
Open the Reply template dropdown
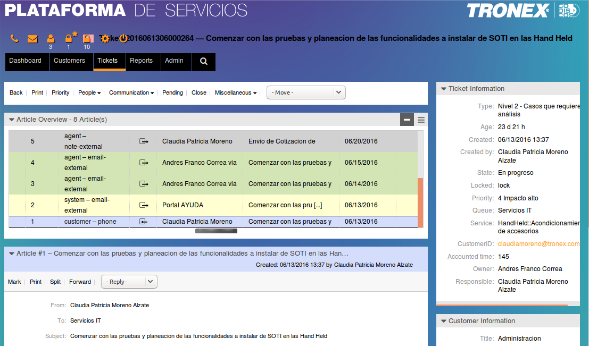click(129, 282)
